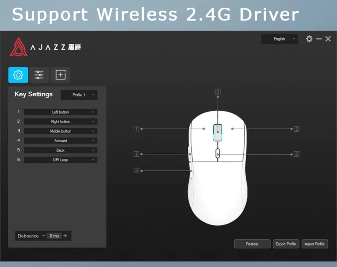The height and width of the screenshot is (267, 337).
Task: Change the DPI Loop key assignment
Action: (x=61, y=160)
